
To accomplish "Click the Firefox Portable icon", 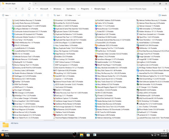I will pyautogui.click(x=96, y=23).
